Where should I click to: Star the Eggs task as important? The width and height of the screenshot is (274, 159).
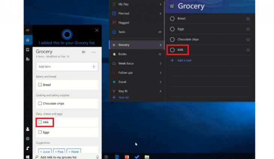248,29
